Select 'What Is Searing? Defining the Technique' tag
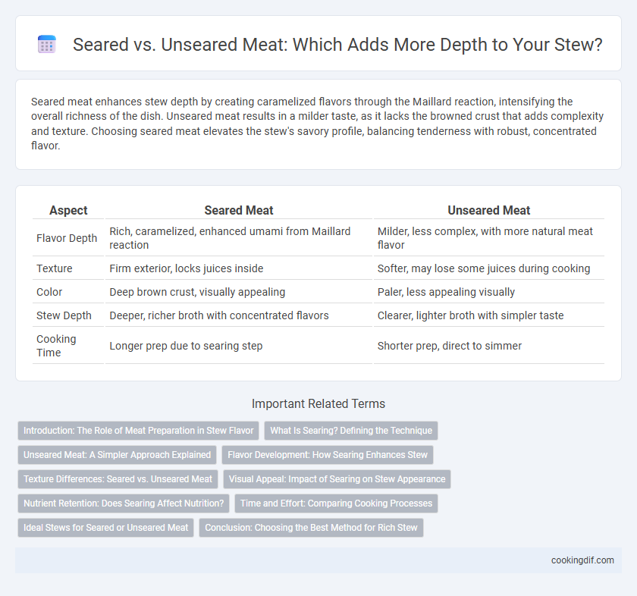 pyautogui.click(x=351, y=431)
